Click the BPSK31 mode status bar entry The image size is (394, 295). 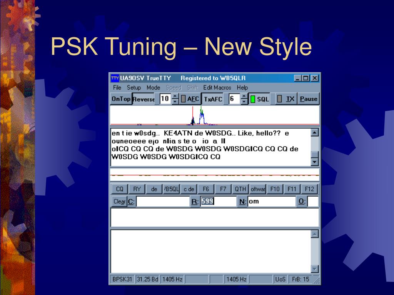122,279
